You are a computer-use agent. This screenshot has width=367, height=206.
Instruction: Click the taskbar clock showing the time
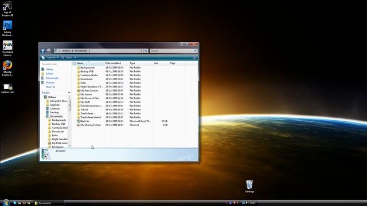(252, 203)
